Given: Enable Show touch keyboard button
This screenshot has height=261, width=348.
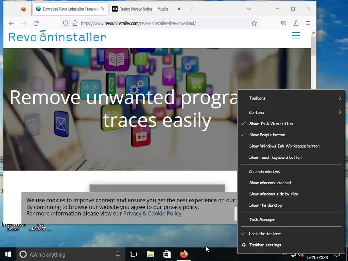Looking at the screenshot, I should [291, 157].
